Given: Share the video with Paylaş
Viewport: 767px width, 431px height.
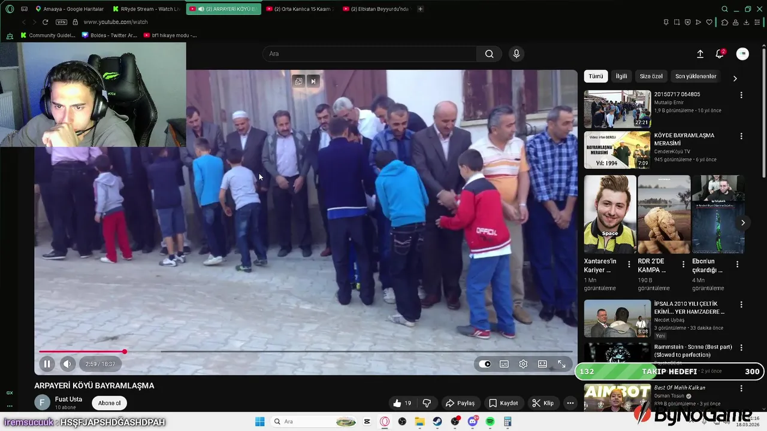Looking at the screenshot, I should [460, 403].
